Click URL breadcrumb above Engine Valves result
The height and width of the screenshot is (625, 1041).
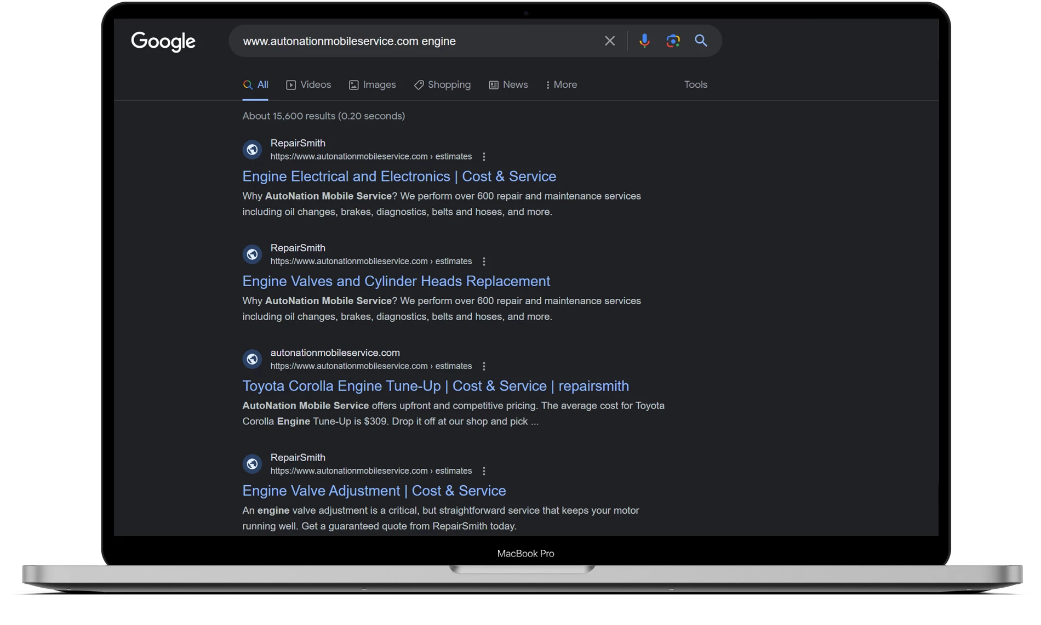[371, 262]
